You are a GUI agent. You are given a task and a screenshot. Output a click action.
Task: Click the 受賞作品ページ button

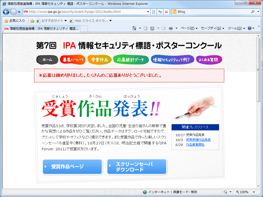click(x=72, y=167)
